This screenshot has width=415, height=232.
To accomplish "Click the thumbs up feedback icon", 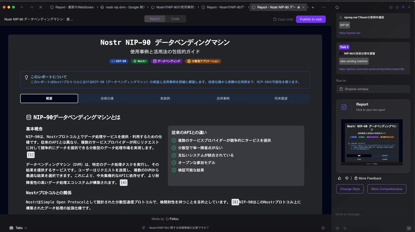I will point(340,178).
